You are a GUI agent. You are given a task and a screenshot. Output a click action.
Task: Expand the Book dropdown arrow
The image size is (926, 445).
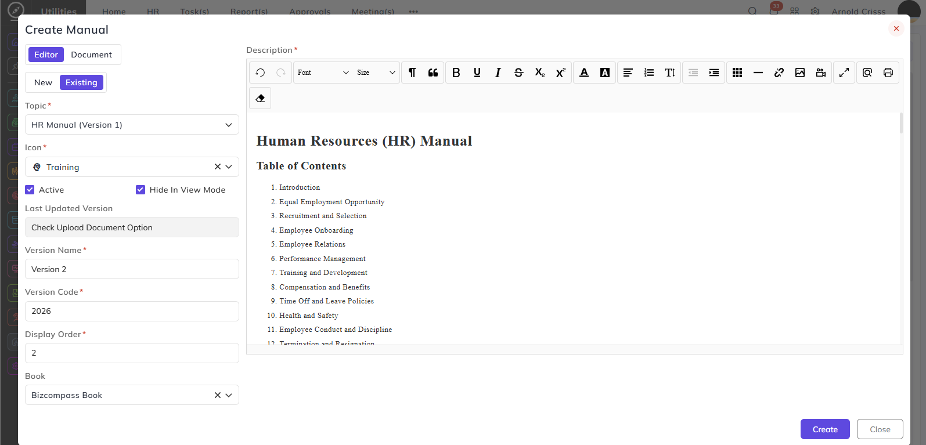pyautogui.click(x=229, y=395)
